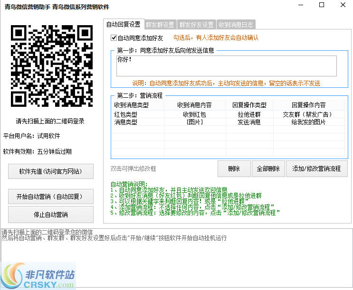Close the 青鸟微信营销助手 window
The width and height of the screenshot is (353, 290).
click(343, 5)
